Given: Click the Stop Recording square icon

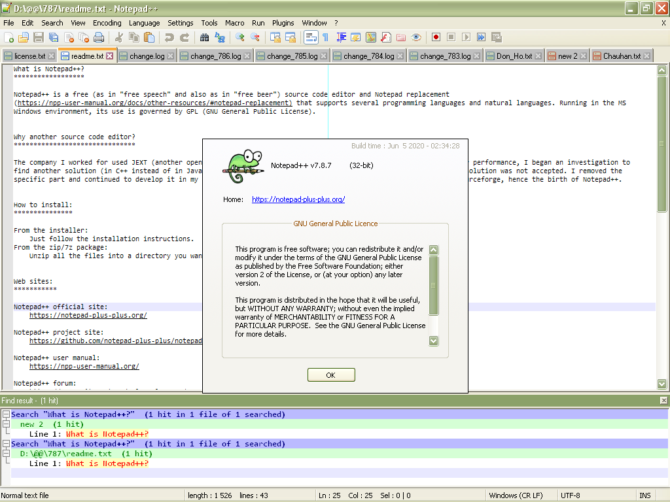Looking at the screenshot, I should point(451,37).
